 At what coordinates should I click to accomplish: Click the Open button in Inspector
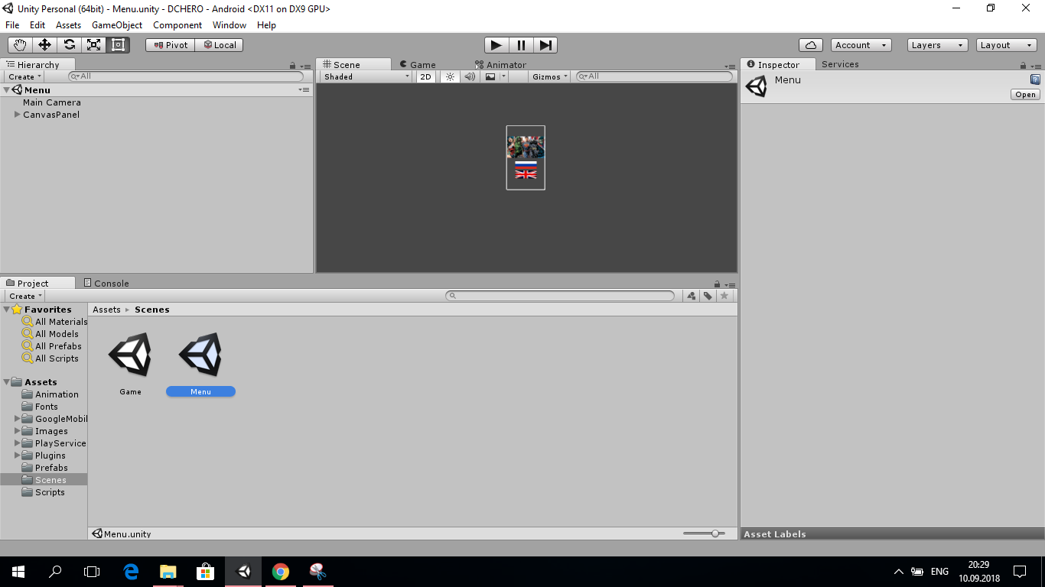point(1026,95)
